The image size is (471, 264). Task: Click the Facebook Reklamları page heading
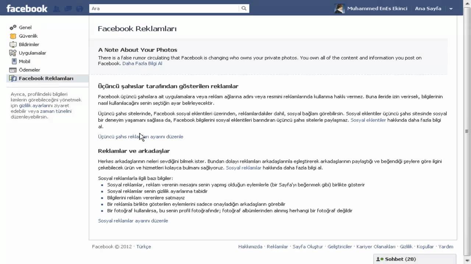(x=137, y=29)
